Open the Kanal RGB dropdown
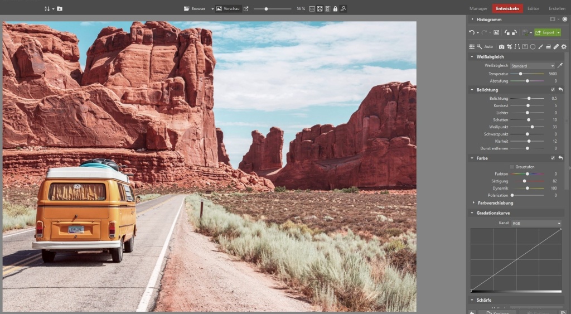Image resolution: width=571 pixels, height=314 pixels. coord(536,224)
